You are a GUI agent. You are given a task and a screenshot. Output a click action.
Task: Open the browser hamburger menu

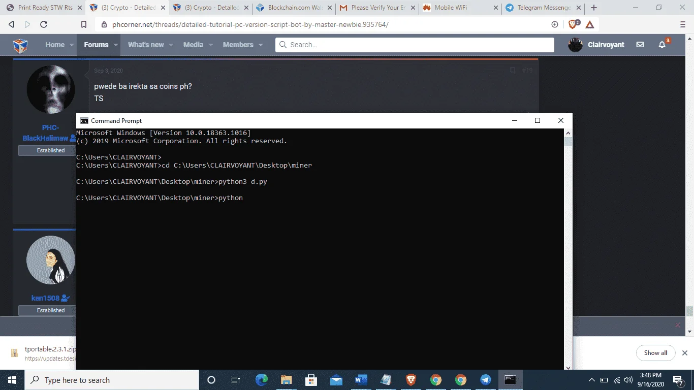point(683,24)
